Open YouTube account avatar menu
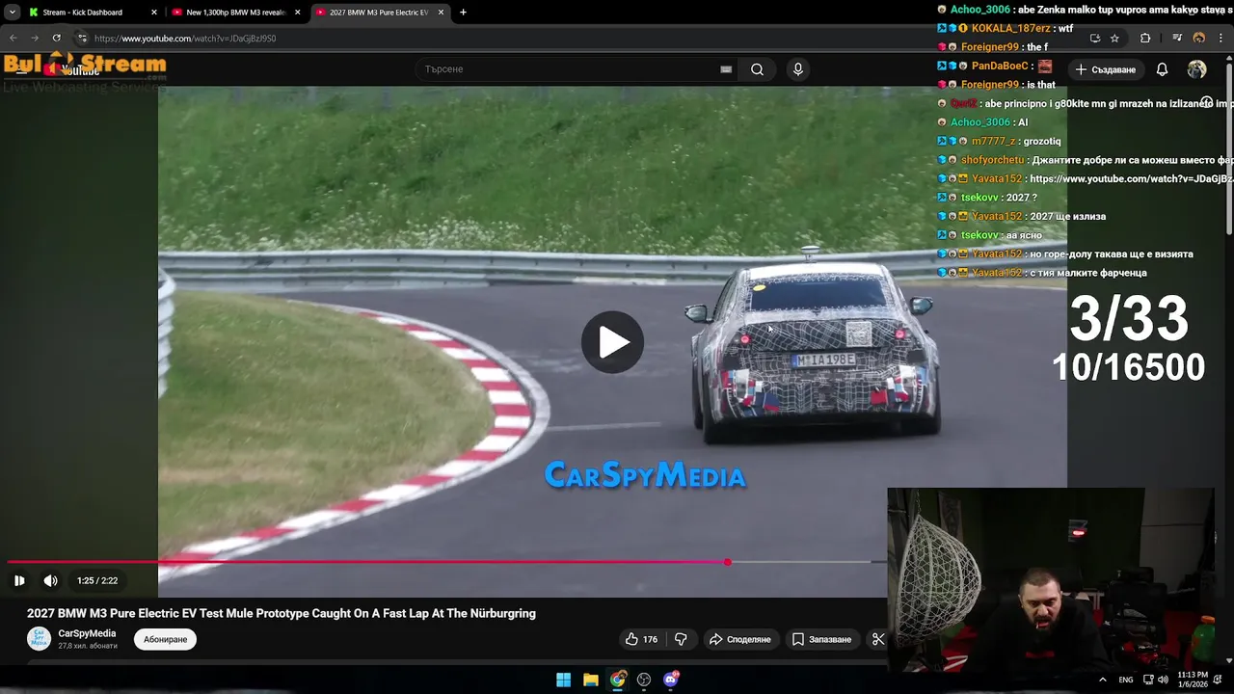The width and height of the screenshot is (1234, 694). point(1196,69)
